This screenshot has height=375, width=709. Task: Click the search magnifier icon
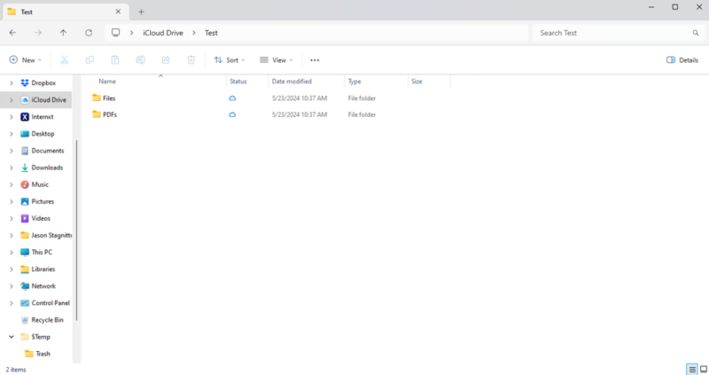(696, 33)
